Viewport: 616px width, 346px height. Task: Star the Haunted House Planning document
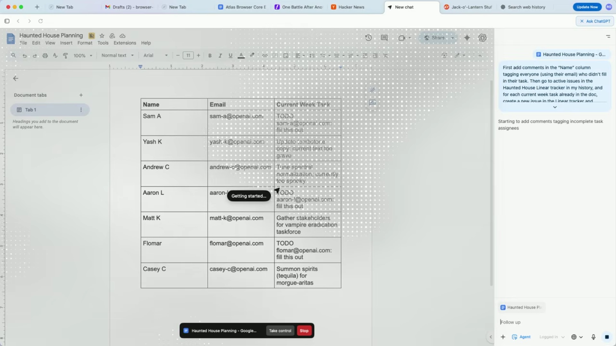tap(102, 36)
